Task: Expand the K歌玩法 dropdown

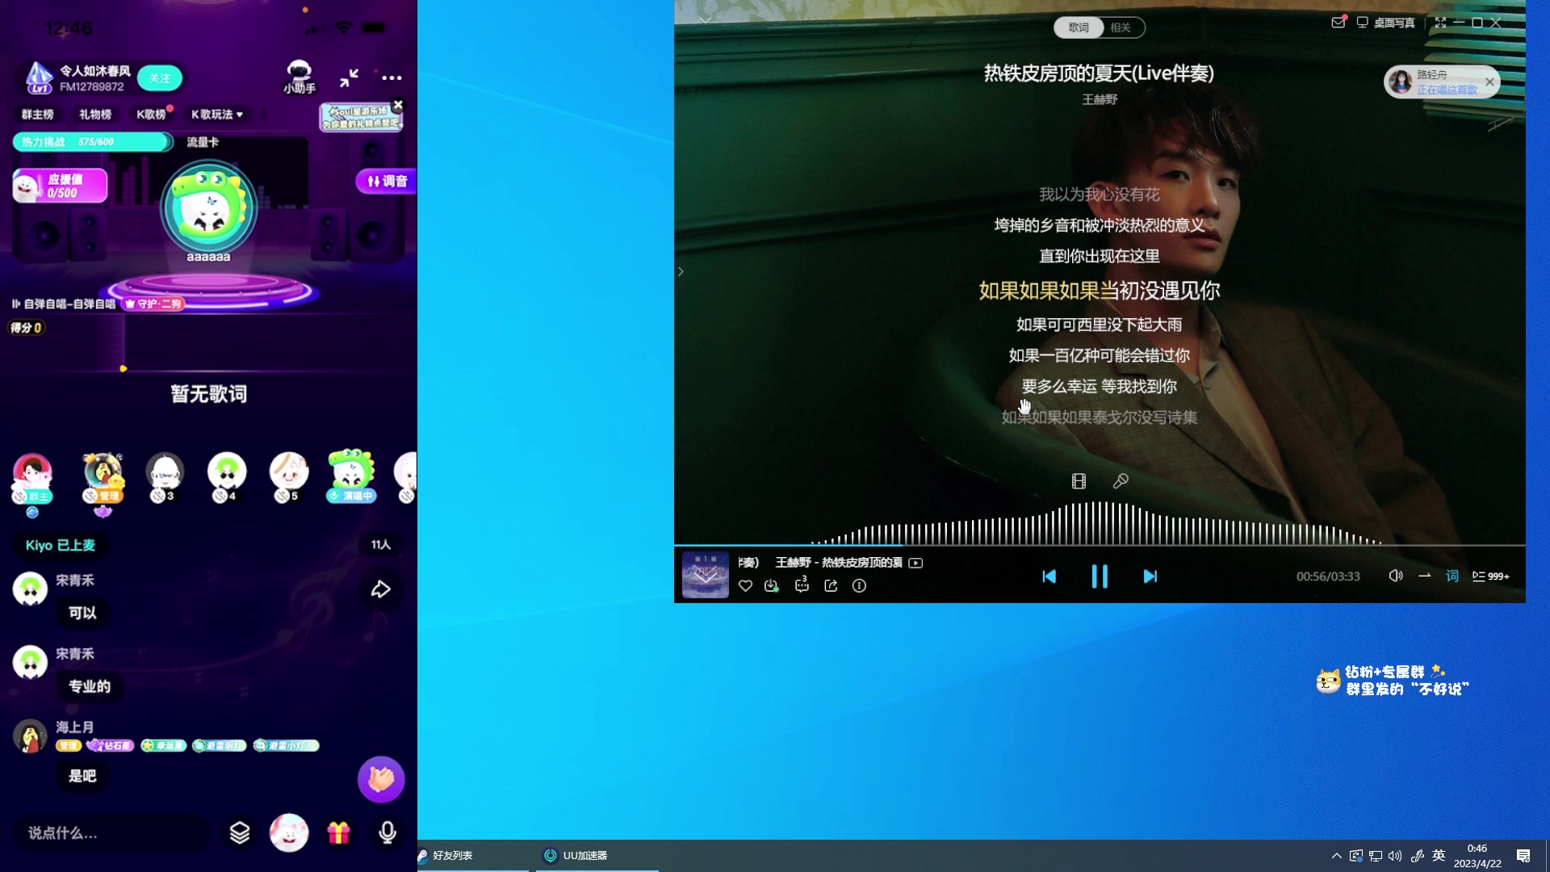Action: coord(217,115)
